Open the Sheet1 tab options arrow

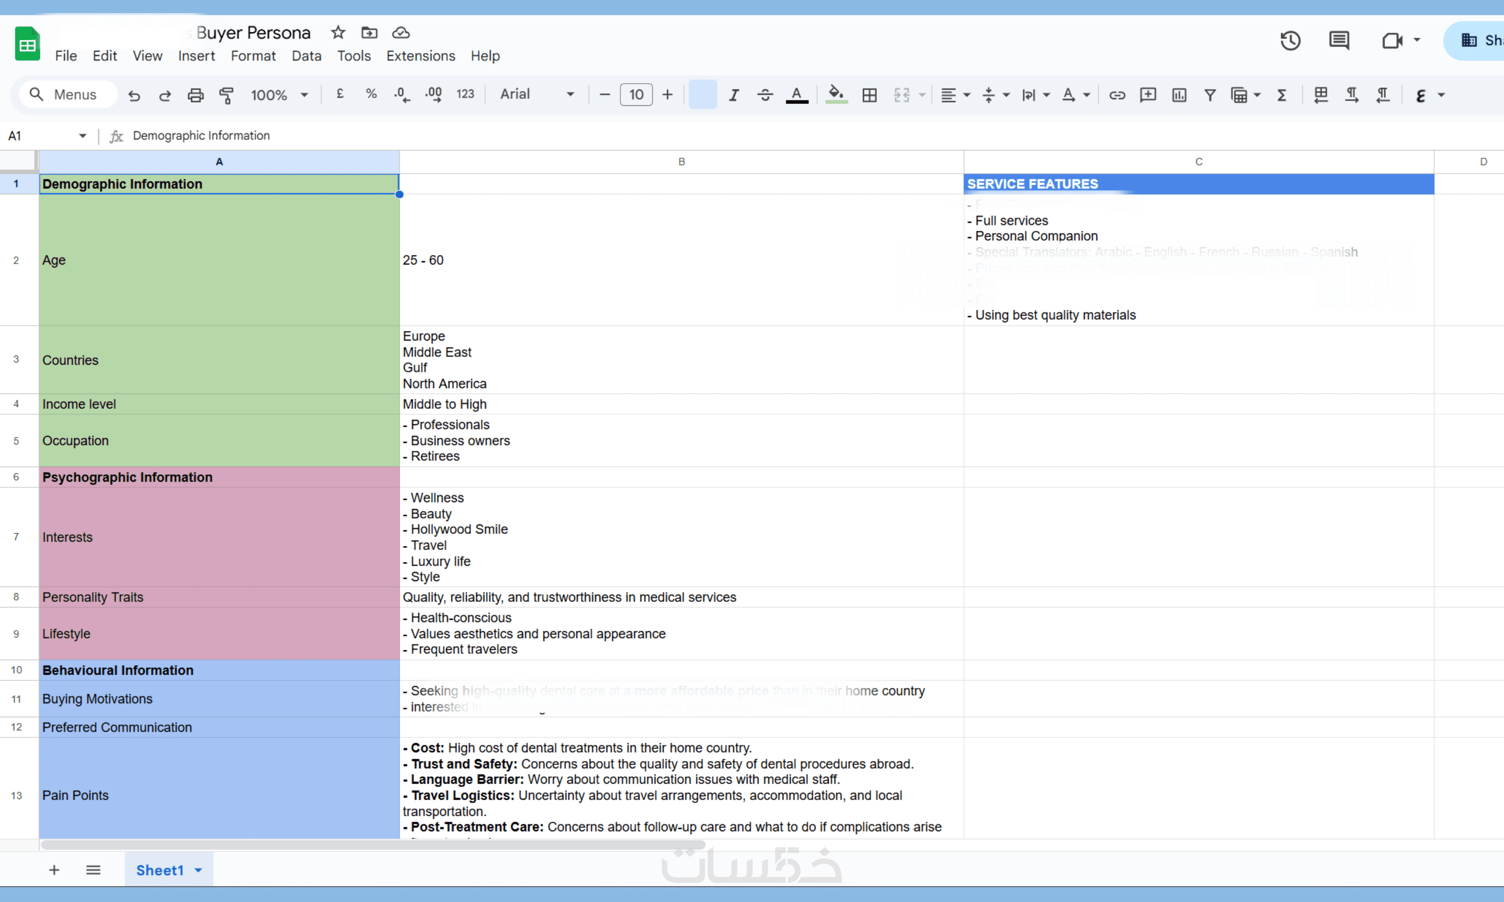point(198,870)
